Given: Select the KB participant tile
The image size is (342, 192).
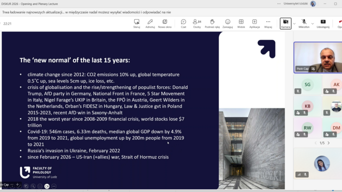Looking at the screenshot, I should (x=308, y=106).
